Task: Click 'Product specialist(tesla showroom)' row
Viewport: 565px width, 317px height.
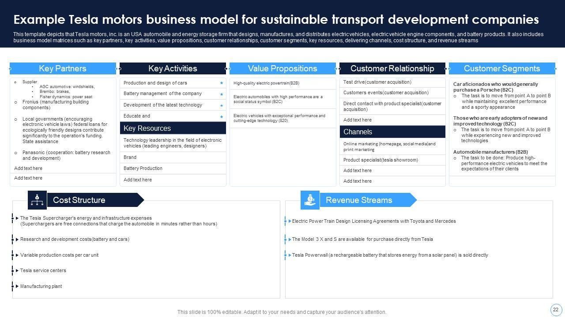Action: tap(392, 160)
